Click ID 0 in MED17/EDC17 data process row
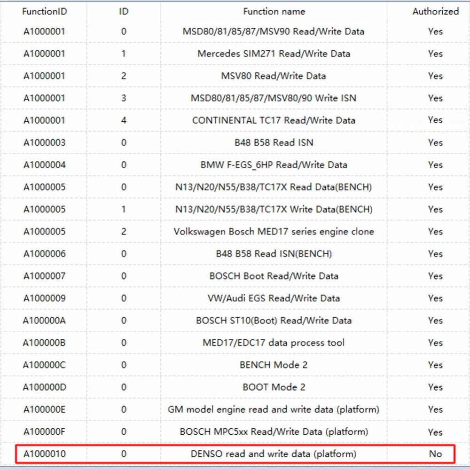Viewport: 470px width, 470px height. click(124, 343)
